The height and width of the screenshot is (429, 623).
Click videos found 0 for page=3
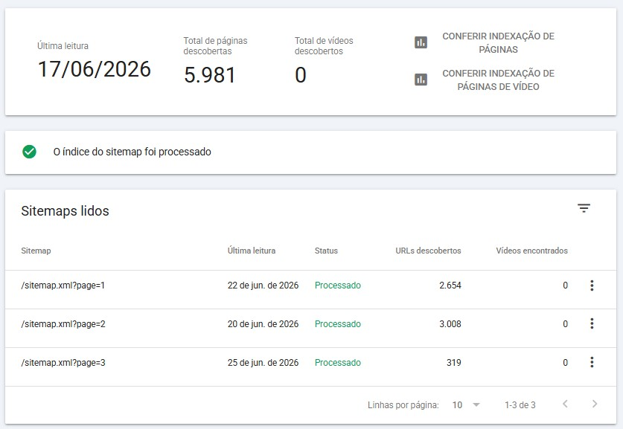click(x=565, y=362)
